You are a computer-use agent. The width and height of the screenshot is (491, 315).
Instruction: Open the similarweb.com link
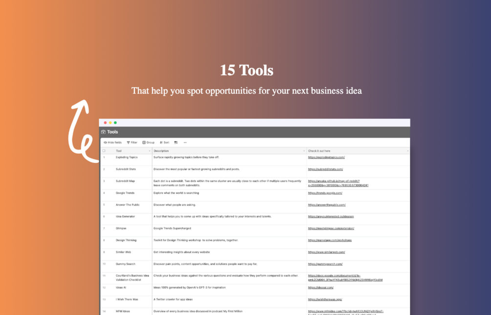326,252
